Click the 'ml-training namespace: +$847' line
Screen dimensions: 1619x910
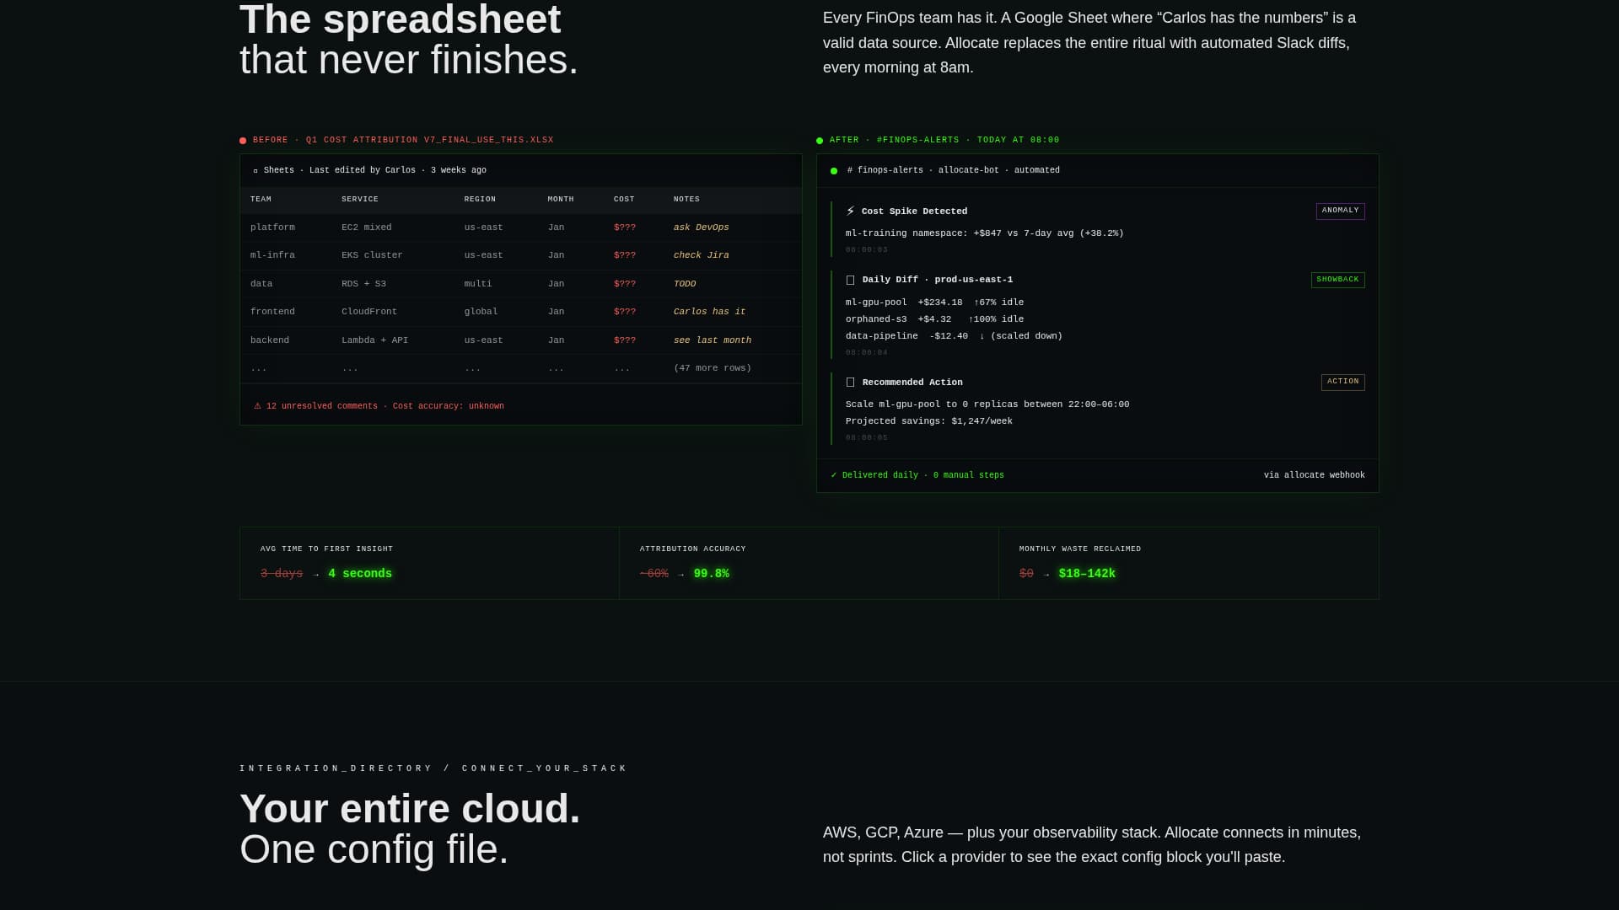(985, 233)
